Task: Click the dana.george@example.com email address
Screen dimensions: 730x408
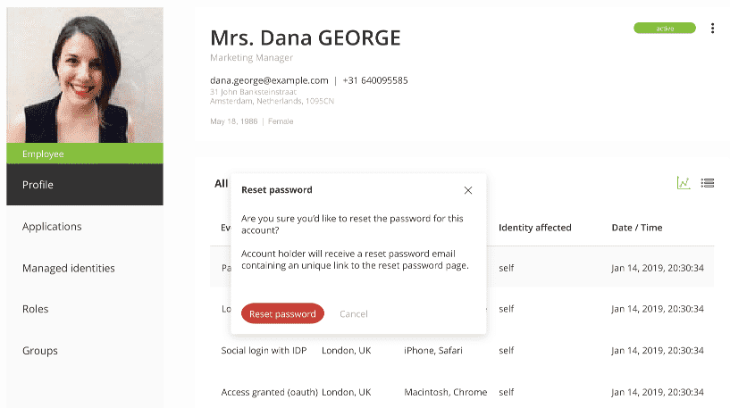Action: click(269, 80)
